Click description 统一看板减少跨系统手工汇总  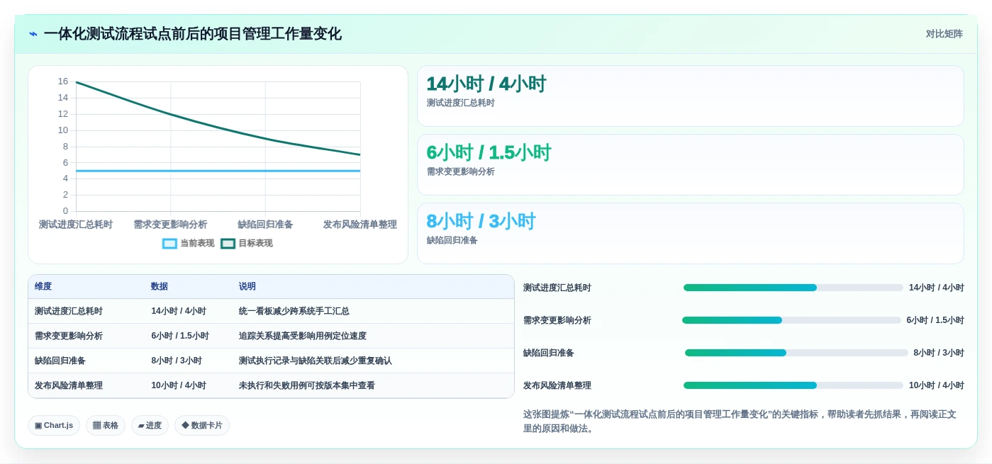294,311
